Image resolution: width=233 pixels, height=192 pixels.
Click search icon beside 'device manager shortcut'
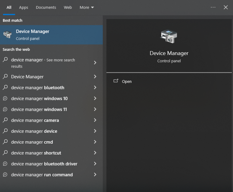coord(5,153)
